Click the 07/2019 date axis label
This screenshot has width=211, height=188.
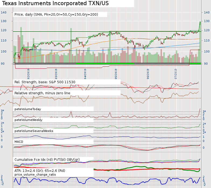pos(175,74)
